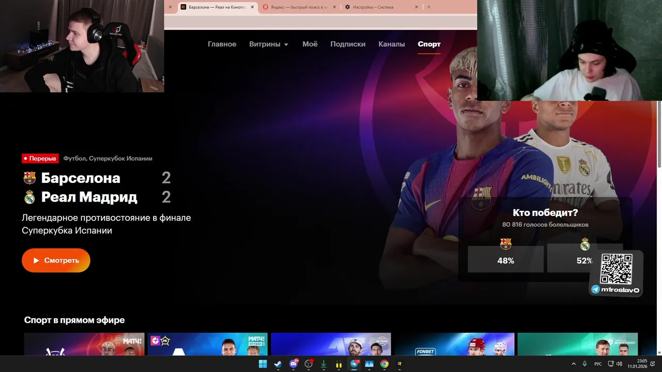
Task: Click the Футбол, Суперкубок Испании label
Action: pos(108,159)
